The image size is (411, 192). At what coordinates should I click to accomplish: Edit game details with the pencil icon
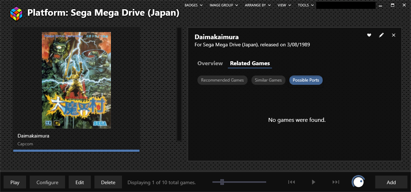[x=381, y=35]
